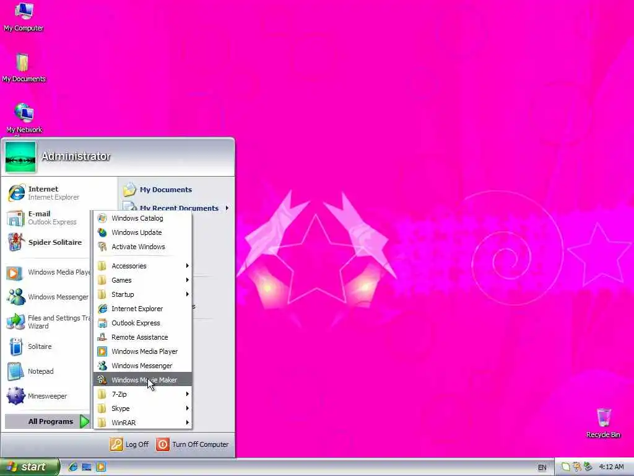634x476 pixels.
Task: Expand the 7-Zip folder submenu
Action: (142, 394)
